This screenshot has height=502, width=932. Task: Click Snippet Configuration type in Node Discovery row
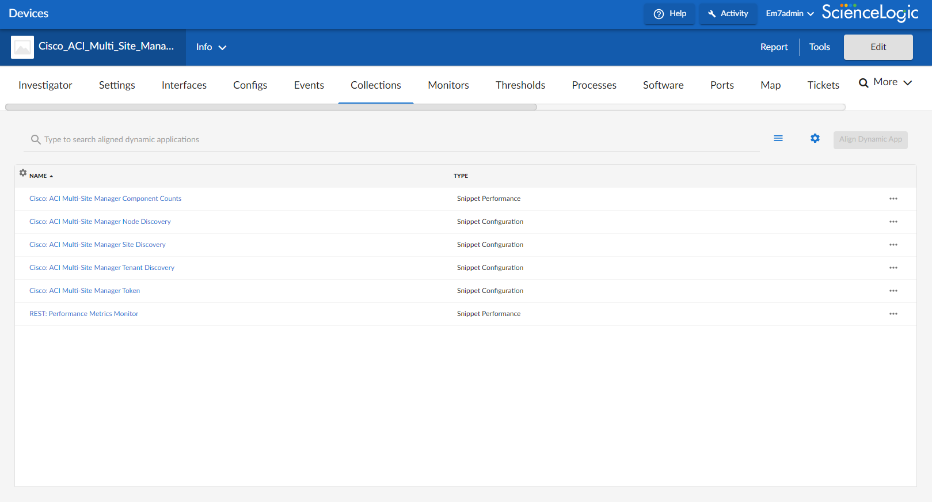coord(490,222)
